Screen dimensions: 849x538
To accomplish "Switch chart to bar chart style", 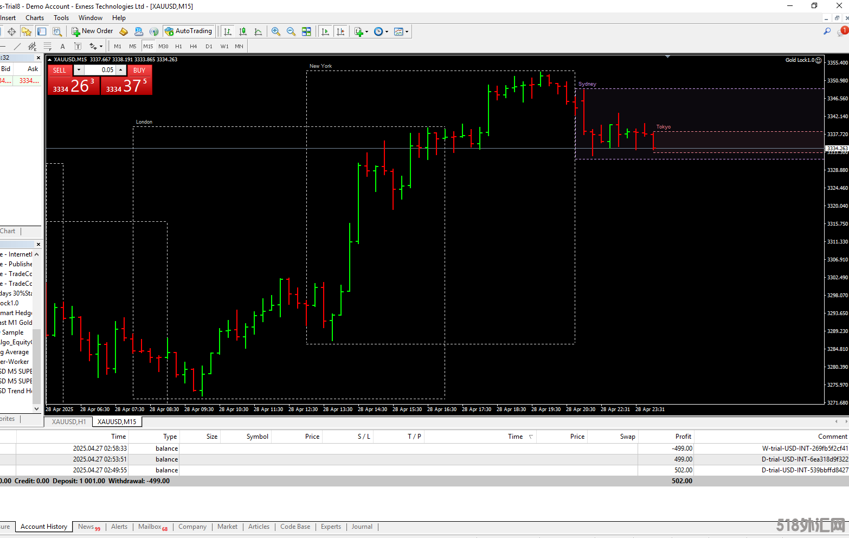I will pos(228,31).
